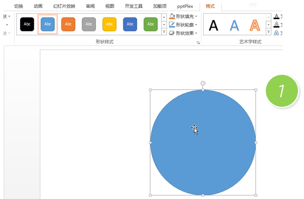
Task: Apply the green Abc shape style
Action: [150, 24]
